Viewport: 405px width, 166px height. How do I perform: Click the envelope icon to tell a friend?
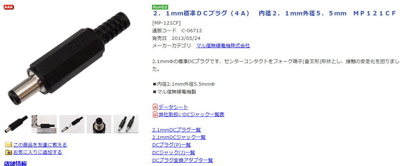coord(8,145)
